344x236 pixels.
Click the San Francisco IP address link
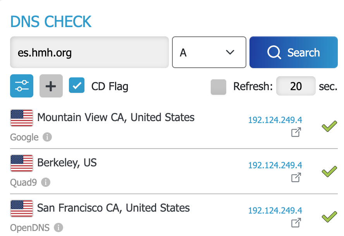point(275,210)
